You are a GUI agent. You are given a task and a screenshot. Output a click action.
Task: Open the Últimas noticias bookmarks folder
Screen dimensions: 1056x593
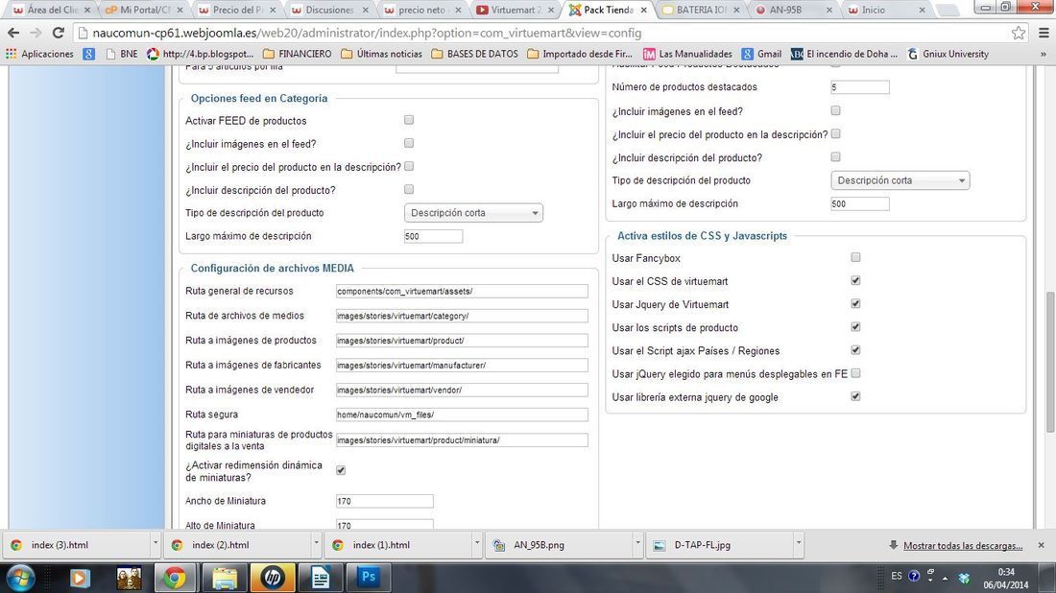[x=382, y=54]
